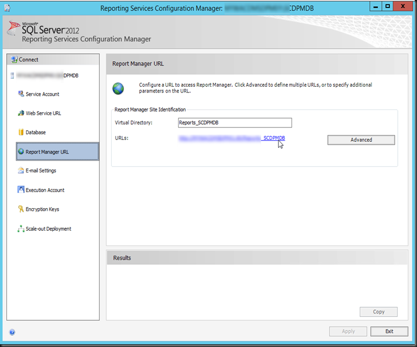Click the Virtual Directory label

click(133, 122)
